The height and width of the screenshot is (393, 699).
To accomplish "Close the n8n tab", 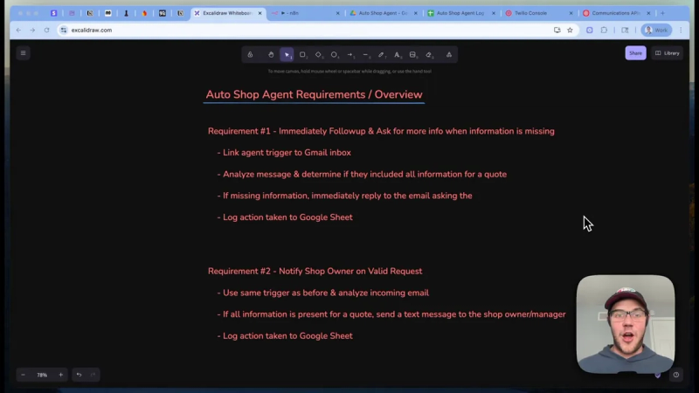I will click(x=337, y=13).
